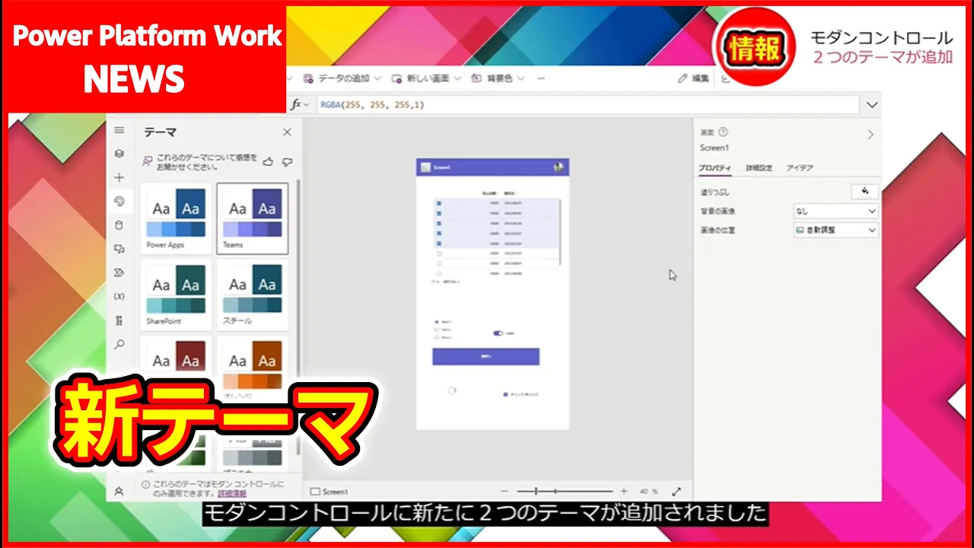974x548 pixels.
Task: Open the 塗りつぶし fill color picker
Action: pos(864,192)
